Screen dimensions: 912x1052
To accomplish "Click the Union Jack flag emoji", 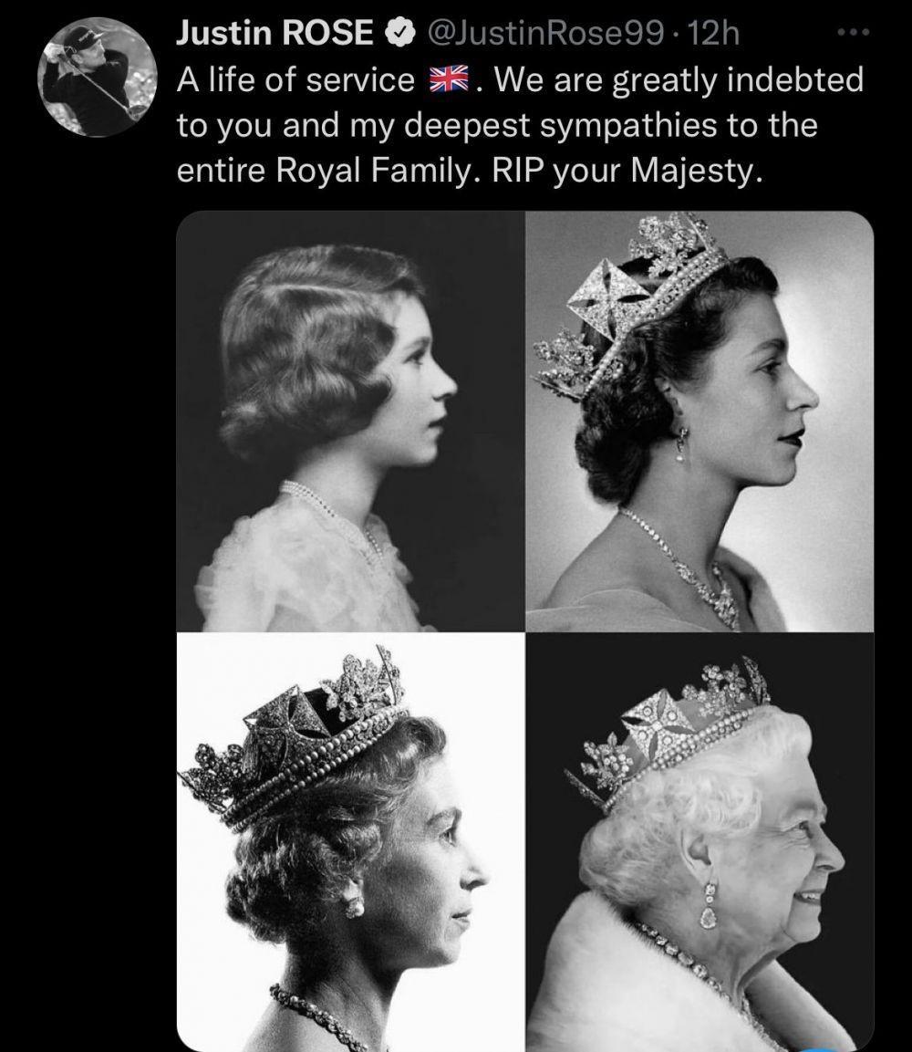I will 449,79.
